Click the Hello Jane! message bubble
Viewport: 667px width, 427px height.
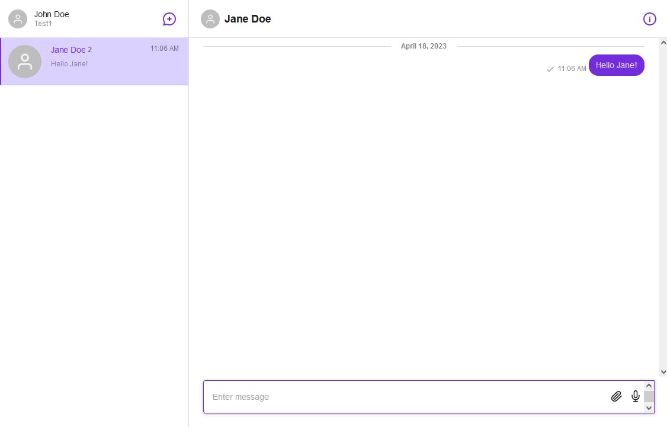pyautogui.click(x=616, y=65)
